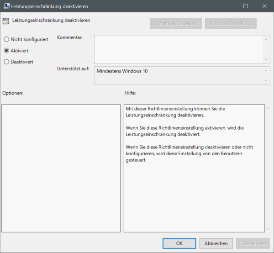Set the policy to Deaktiviert

point(6,62)
